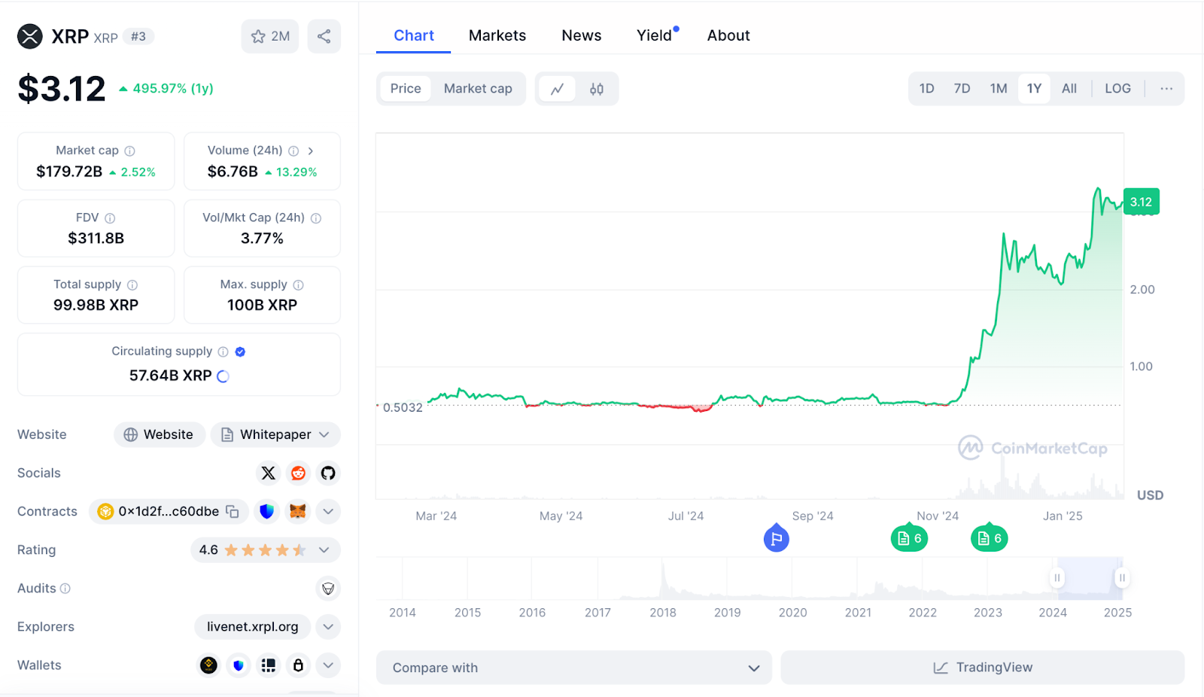Toggle LOG scale on the chart
Image resolution: width=1204 pixels, height=697 pixels.
(x=1117, y=89)
